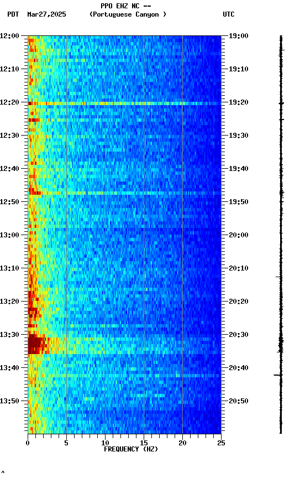Click the seismogram blip at 19:20 UTC
305x478 pixels.
pos(281,103)
